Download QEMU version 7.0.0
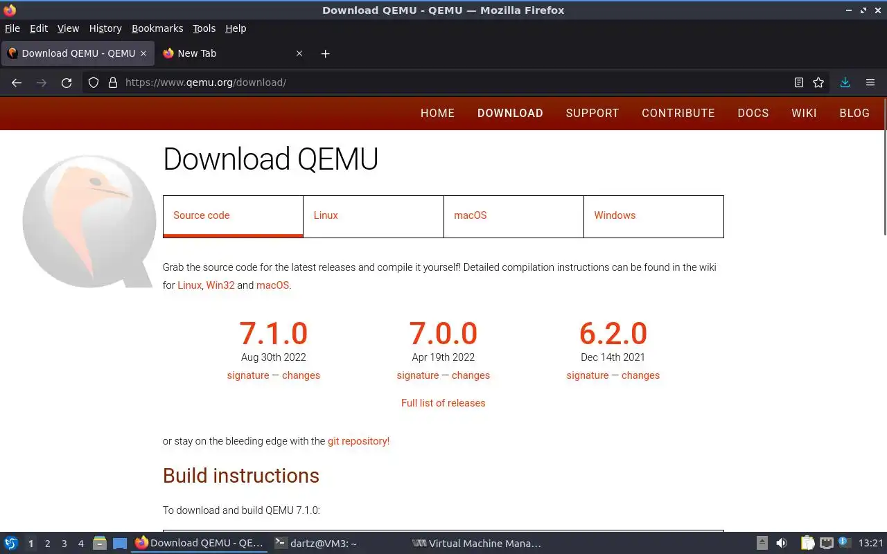This screenshot has height=554, width=887. click(x=443, y=333)
